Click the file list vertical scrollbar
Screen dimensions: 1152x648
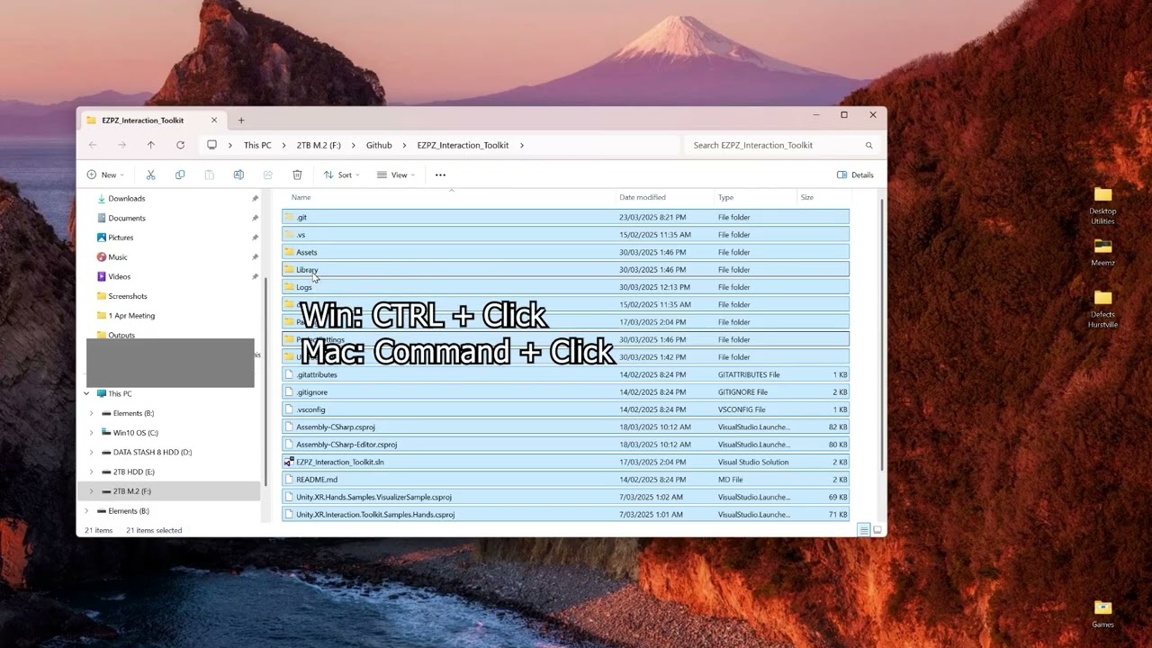(x=882, y=333)
